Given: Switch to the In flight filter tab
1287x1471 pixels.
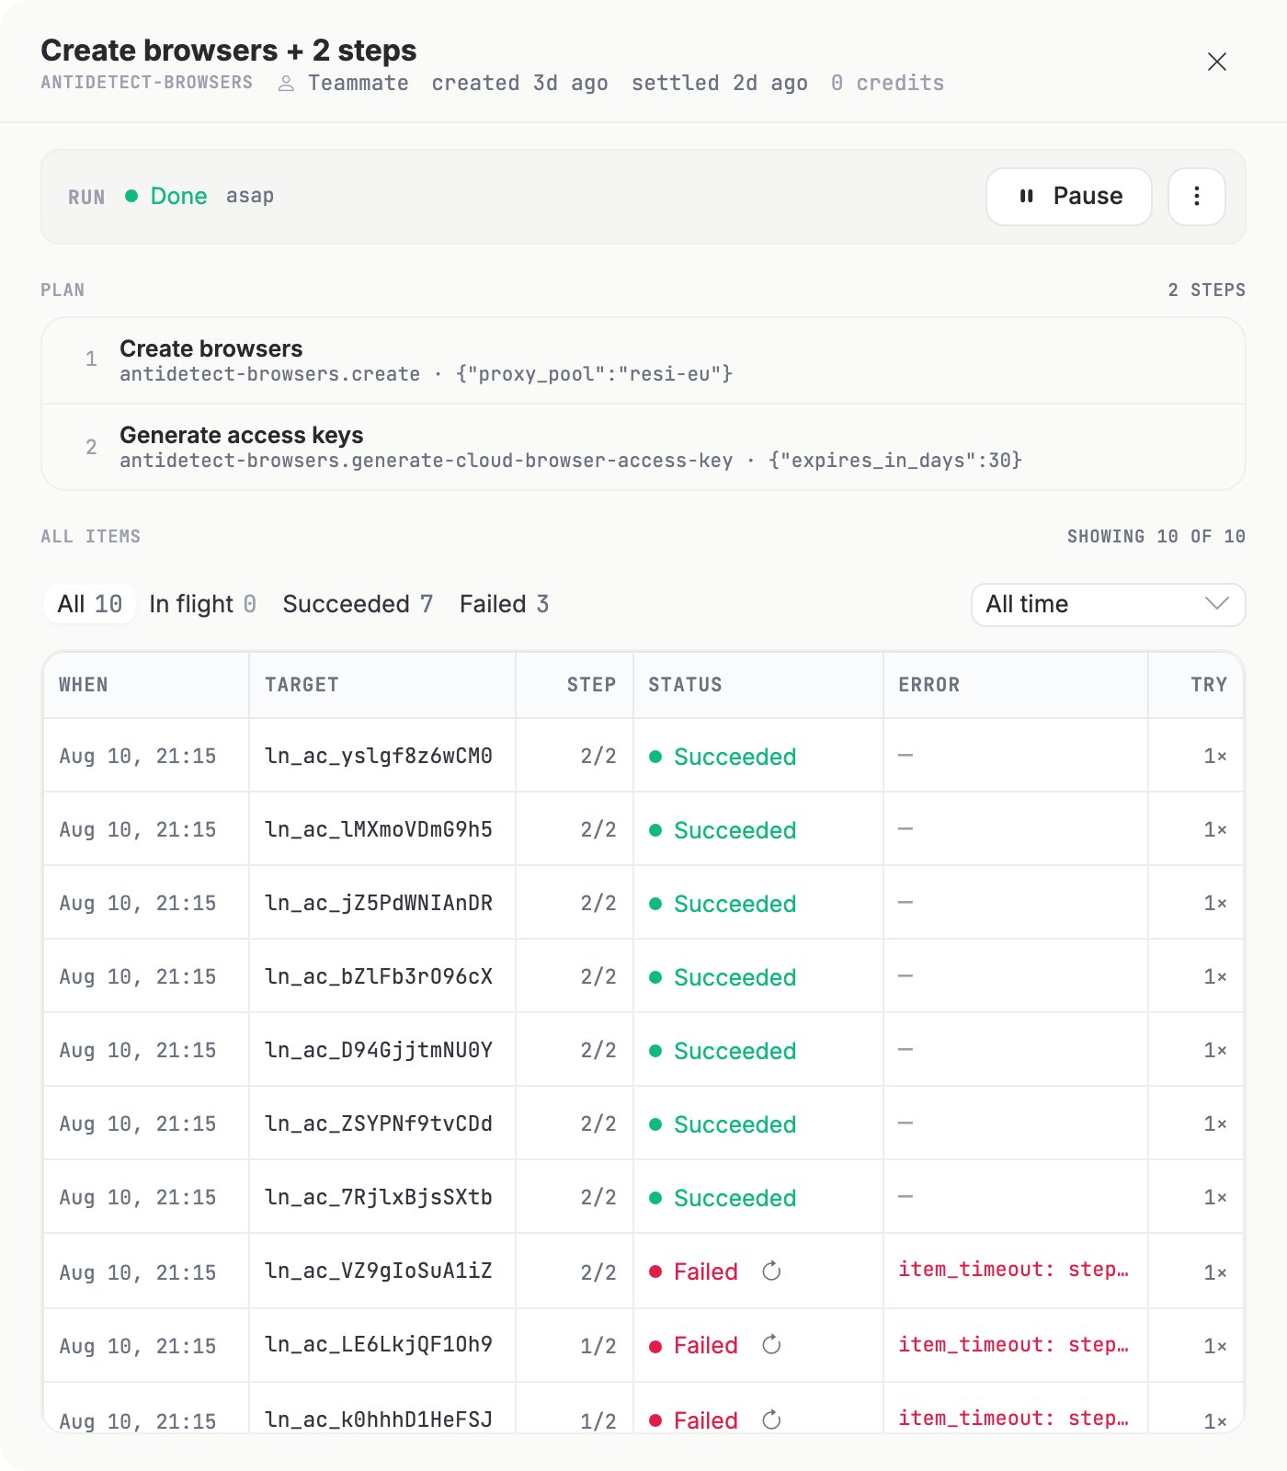Looking at the screenshot, I should point(202,604).
